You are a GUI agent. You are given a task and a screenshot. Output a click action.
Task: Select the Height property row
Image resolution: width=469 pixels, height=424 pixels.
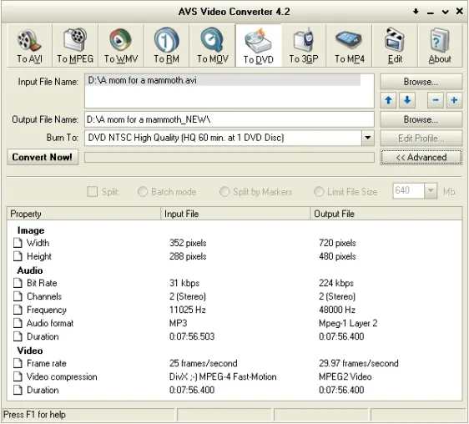[234, 256]
